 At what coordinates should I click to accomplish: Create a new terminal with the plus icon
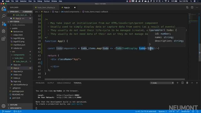point(177,83)
